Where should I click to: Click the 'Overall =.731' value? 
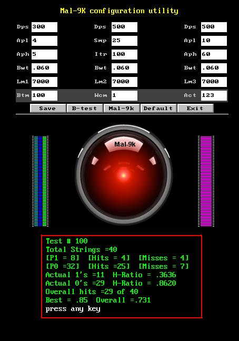pyautogui.click(x=123, y=300)
